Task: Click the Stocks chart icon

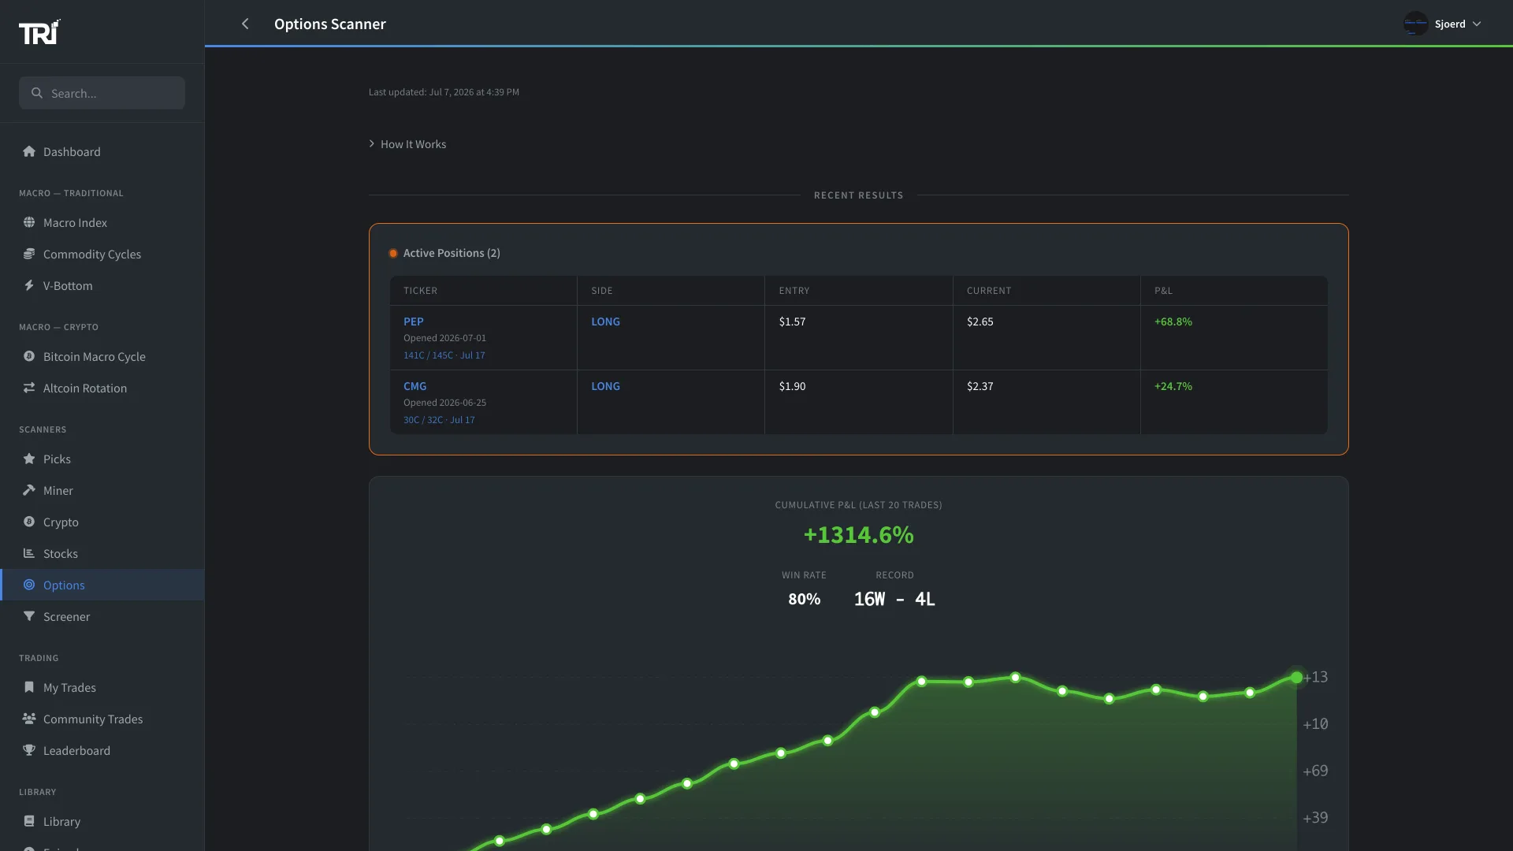Action: coord(29,553)
